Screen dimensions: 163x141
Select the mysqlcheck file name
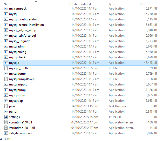[17, 57]
